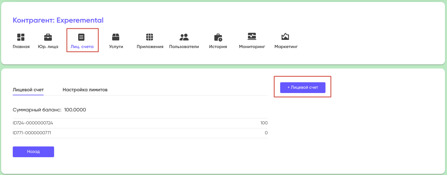Open the Главная dashboard icon
The height and width of the screenshot is (175, 447).
point(21,37)
